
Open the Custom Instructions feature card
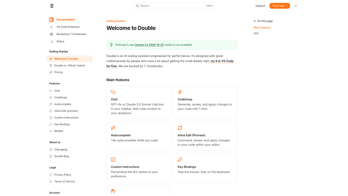click(x=138, y=168)
